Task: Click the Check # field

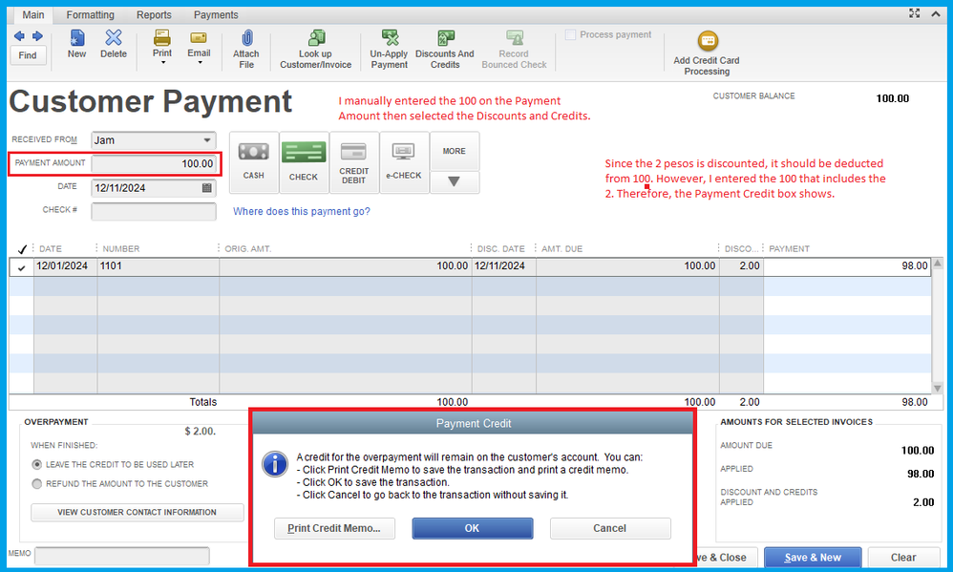Action: point(154,211)
